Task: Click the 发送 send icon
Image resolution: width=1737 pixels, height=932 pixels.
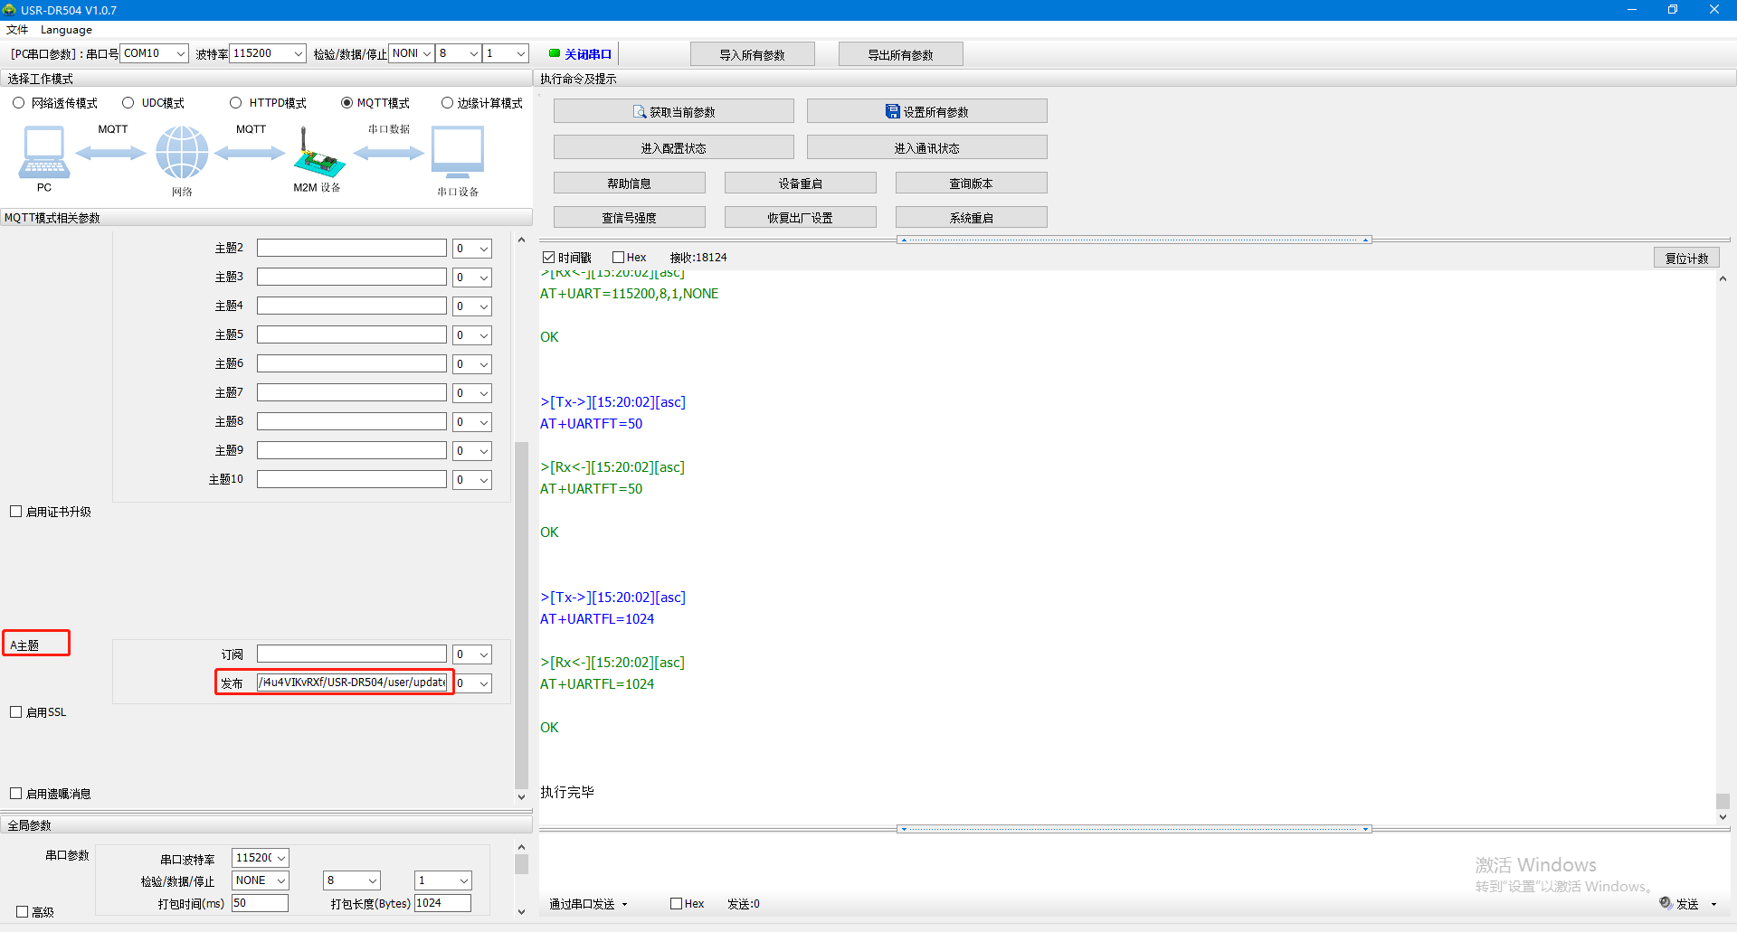Action: 1666,902
